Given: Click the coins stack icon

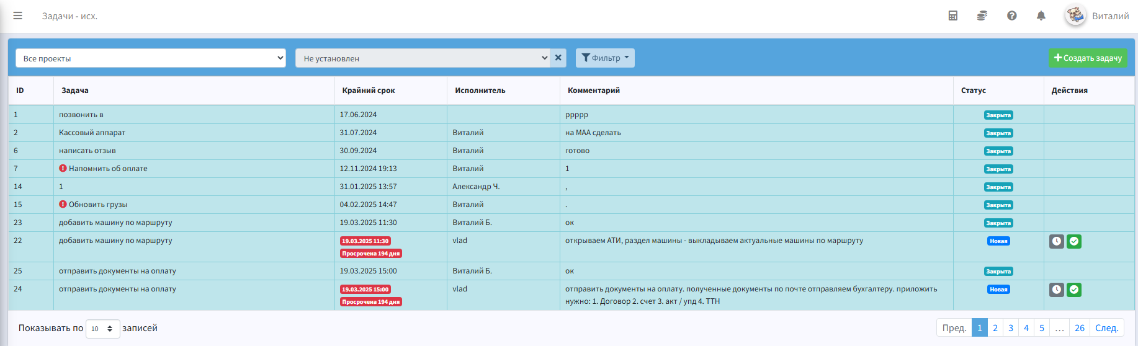Looking at the screenshot, I should coord(982,16).
